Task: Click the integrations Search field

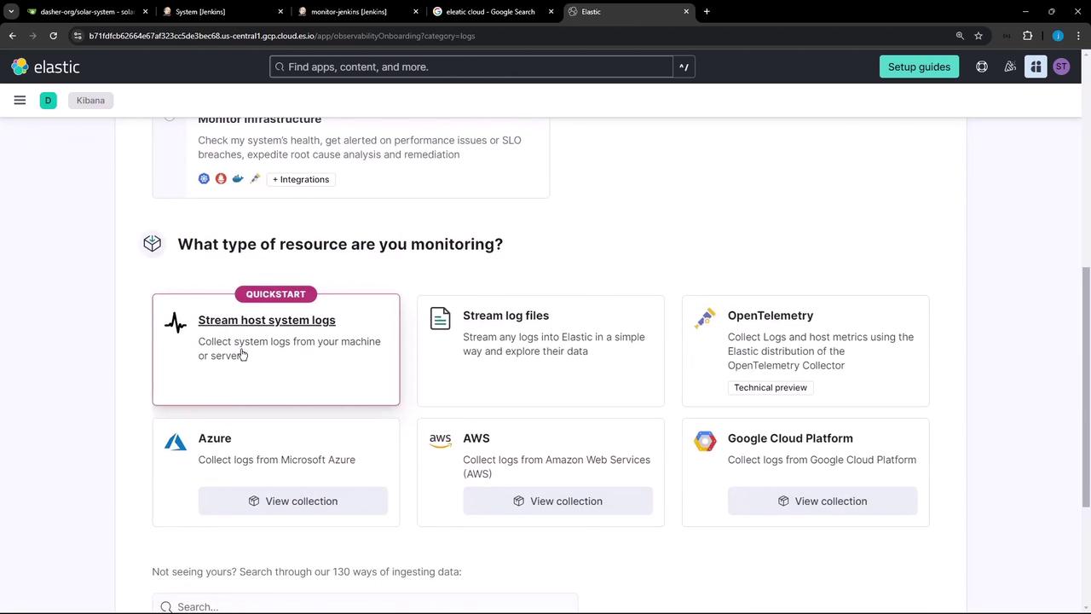Action: point(365,605)
